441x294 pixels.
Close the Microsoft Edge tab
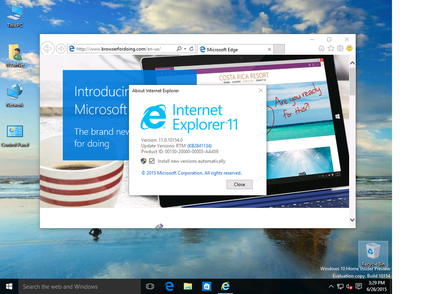point(269,50)
